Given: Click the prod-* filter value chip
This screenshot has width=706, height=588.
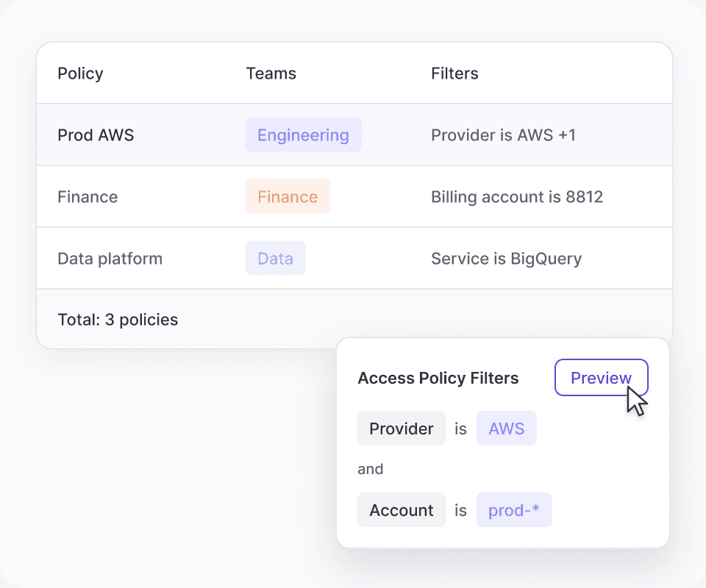Looking at the screenshot, I should [x=514, y=509].
